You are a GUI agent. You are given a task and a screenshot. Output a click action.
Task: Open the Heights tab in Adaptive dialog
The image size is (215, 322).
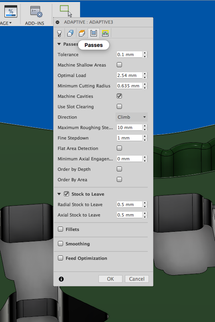(82, 33)
